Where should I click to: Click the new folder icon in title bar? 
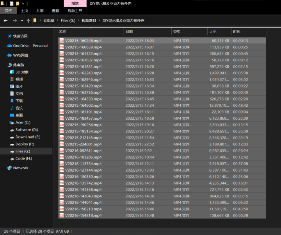[x=18, y=4]
